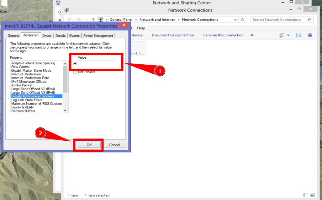Show more toolbar commands chevron
Screen dimensions: 322x200
(252, 35)
